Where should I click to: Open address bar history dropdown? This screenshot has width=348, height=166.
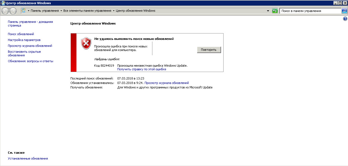(x=268, y=11)
